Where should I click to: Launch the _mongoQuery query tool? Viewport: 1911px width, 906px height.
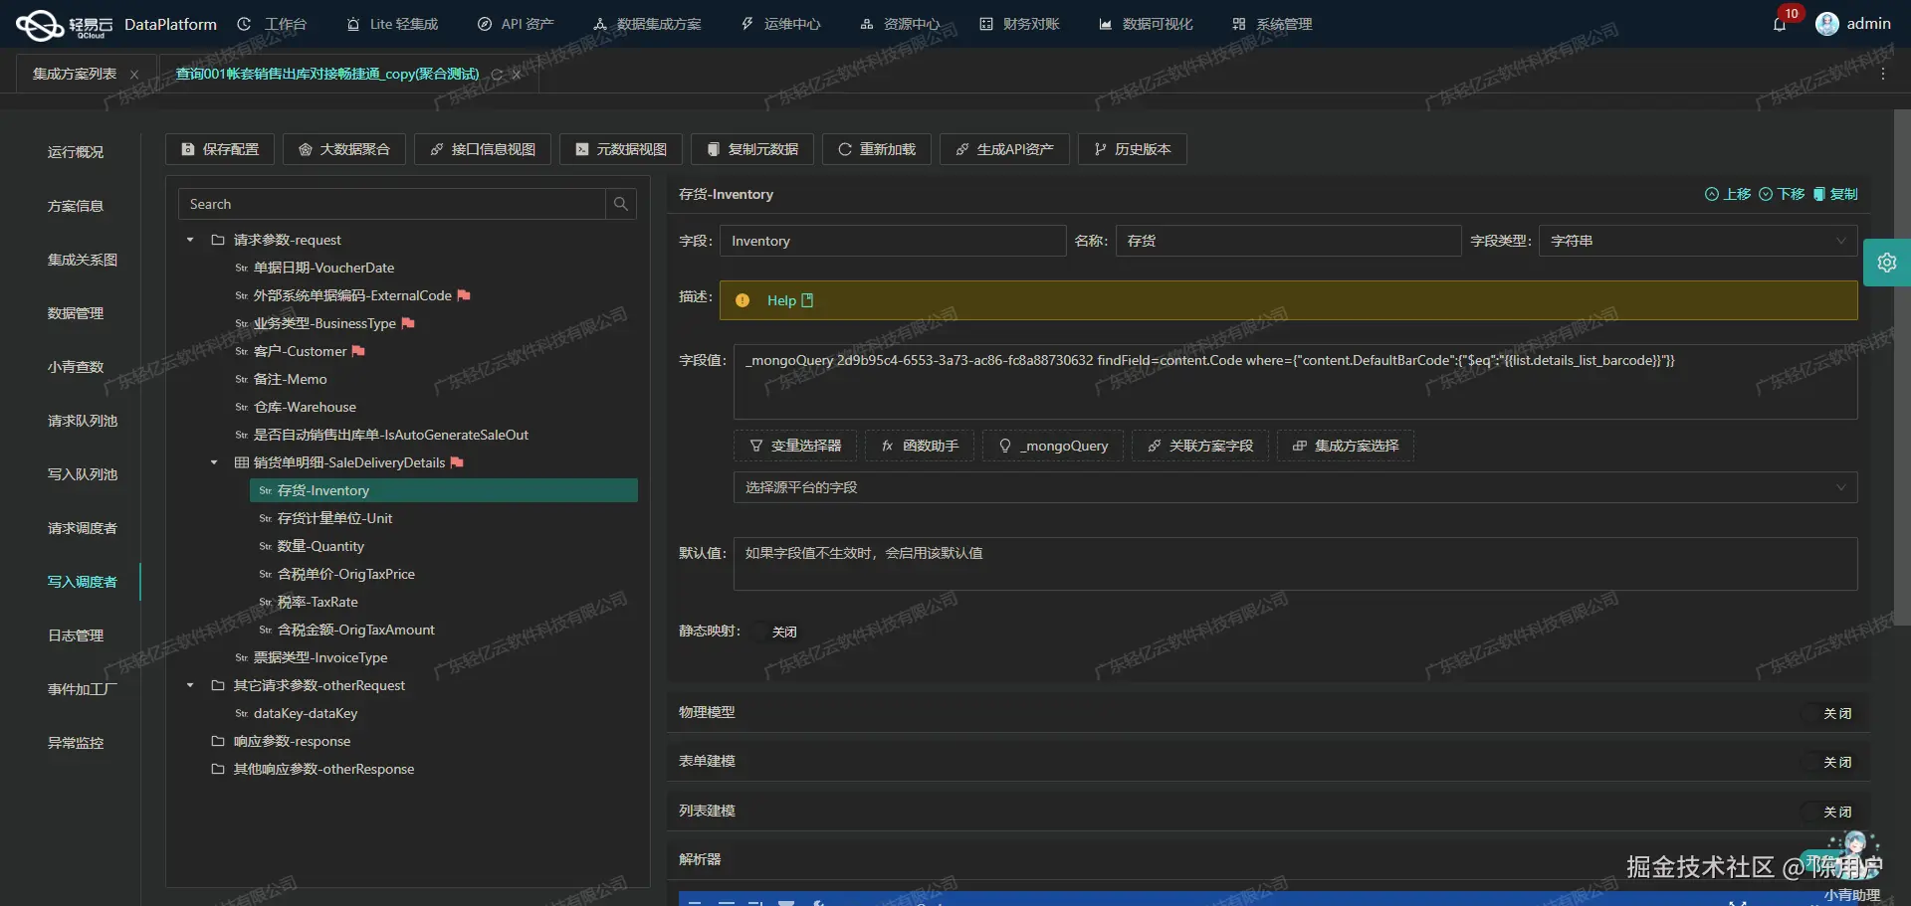pyautogui.click(x=1052, y=446)
